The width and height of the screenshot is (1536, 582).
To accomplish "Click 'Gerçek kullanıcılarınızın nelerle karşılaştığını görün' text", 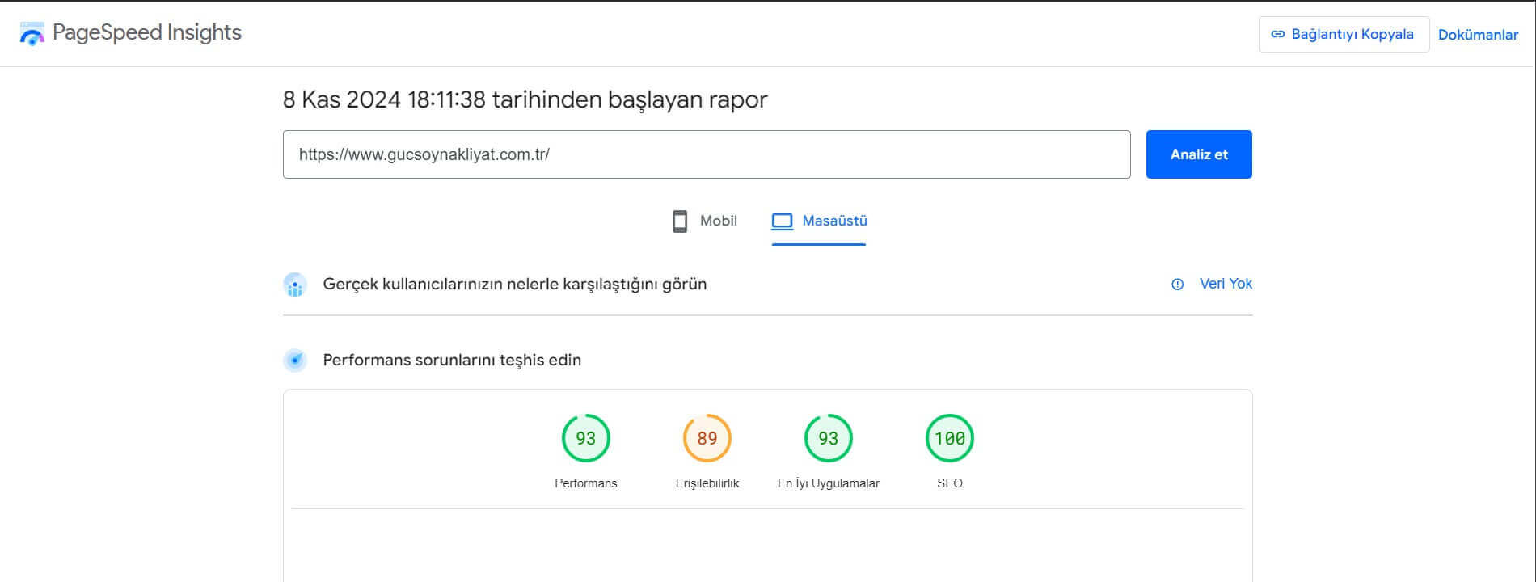I will click(515, 285).
